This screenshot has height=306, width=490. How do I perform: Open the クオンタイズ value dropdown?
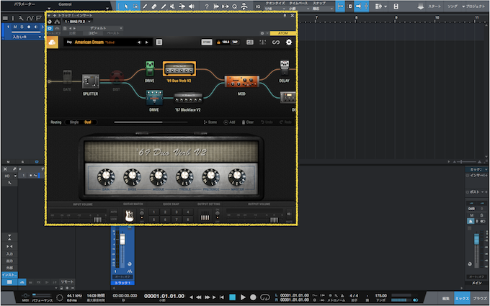click(275, 9)
